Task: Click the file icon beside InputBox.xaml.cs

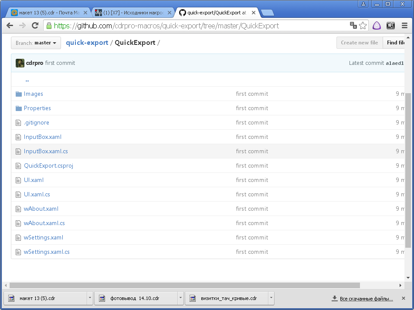Action: click(x=18, y=152)
